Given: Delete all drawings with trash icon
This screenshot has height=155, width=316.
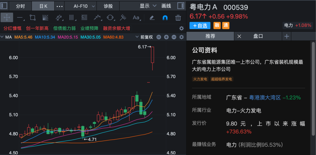Looking at the screenshot, I should click(x=178, y=17).
